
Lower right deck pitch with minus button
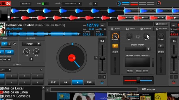click(171, 77)
